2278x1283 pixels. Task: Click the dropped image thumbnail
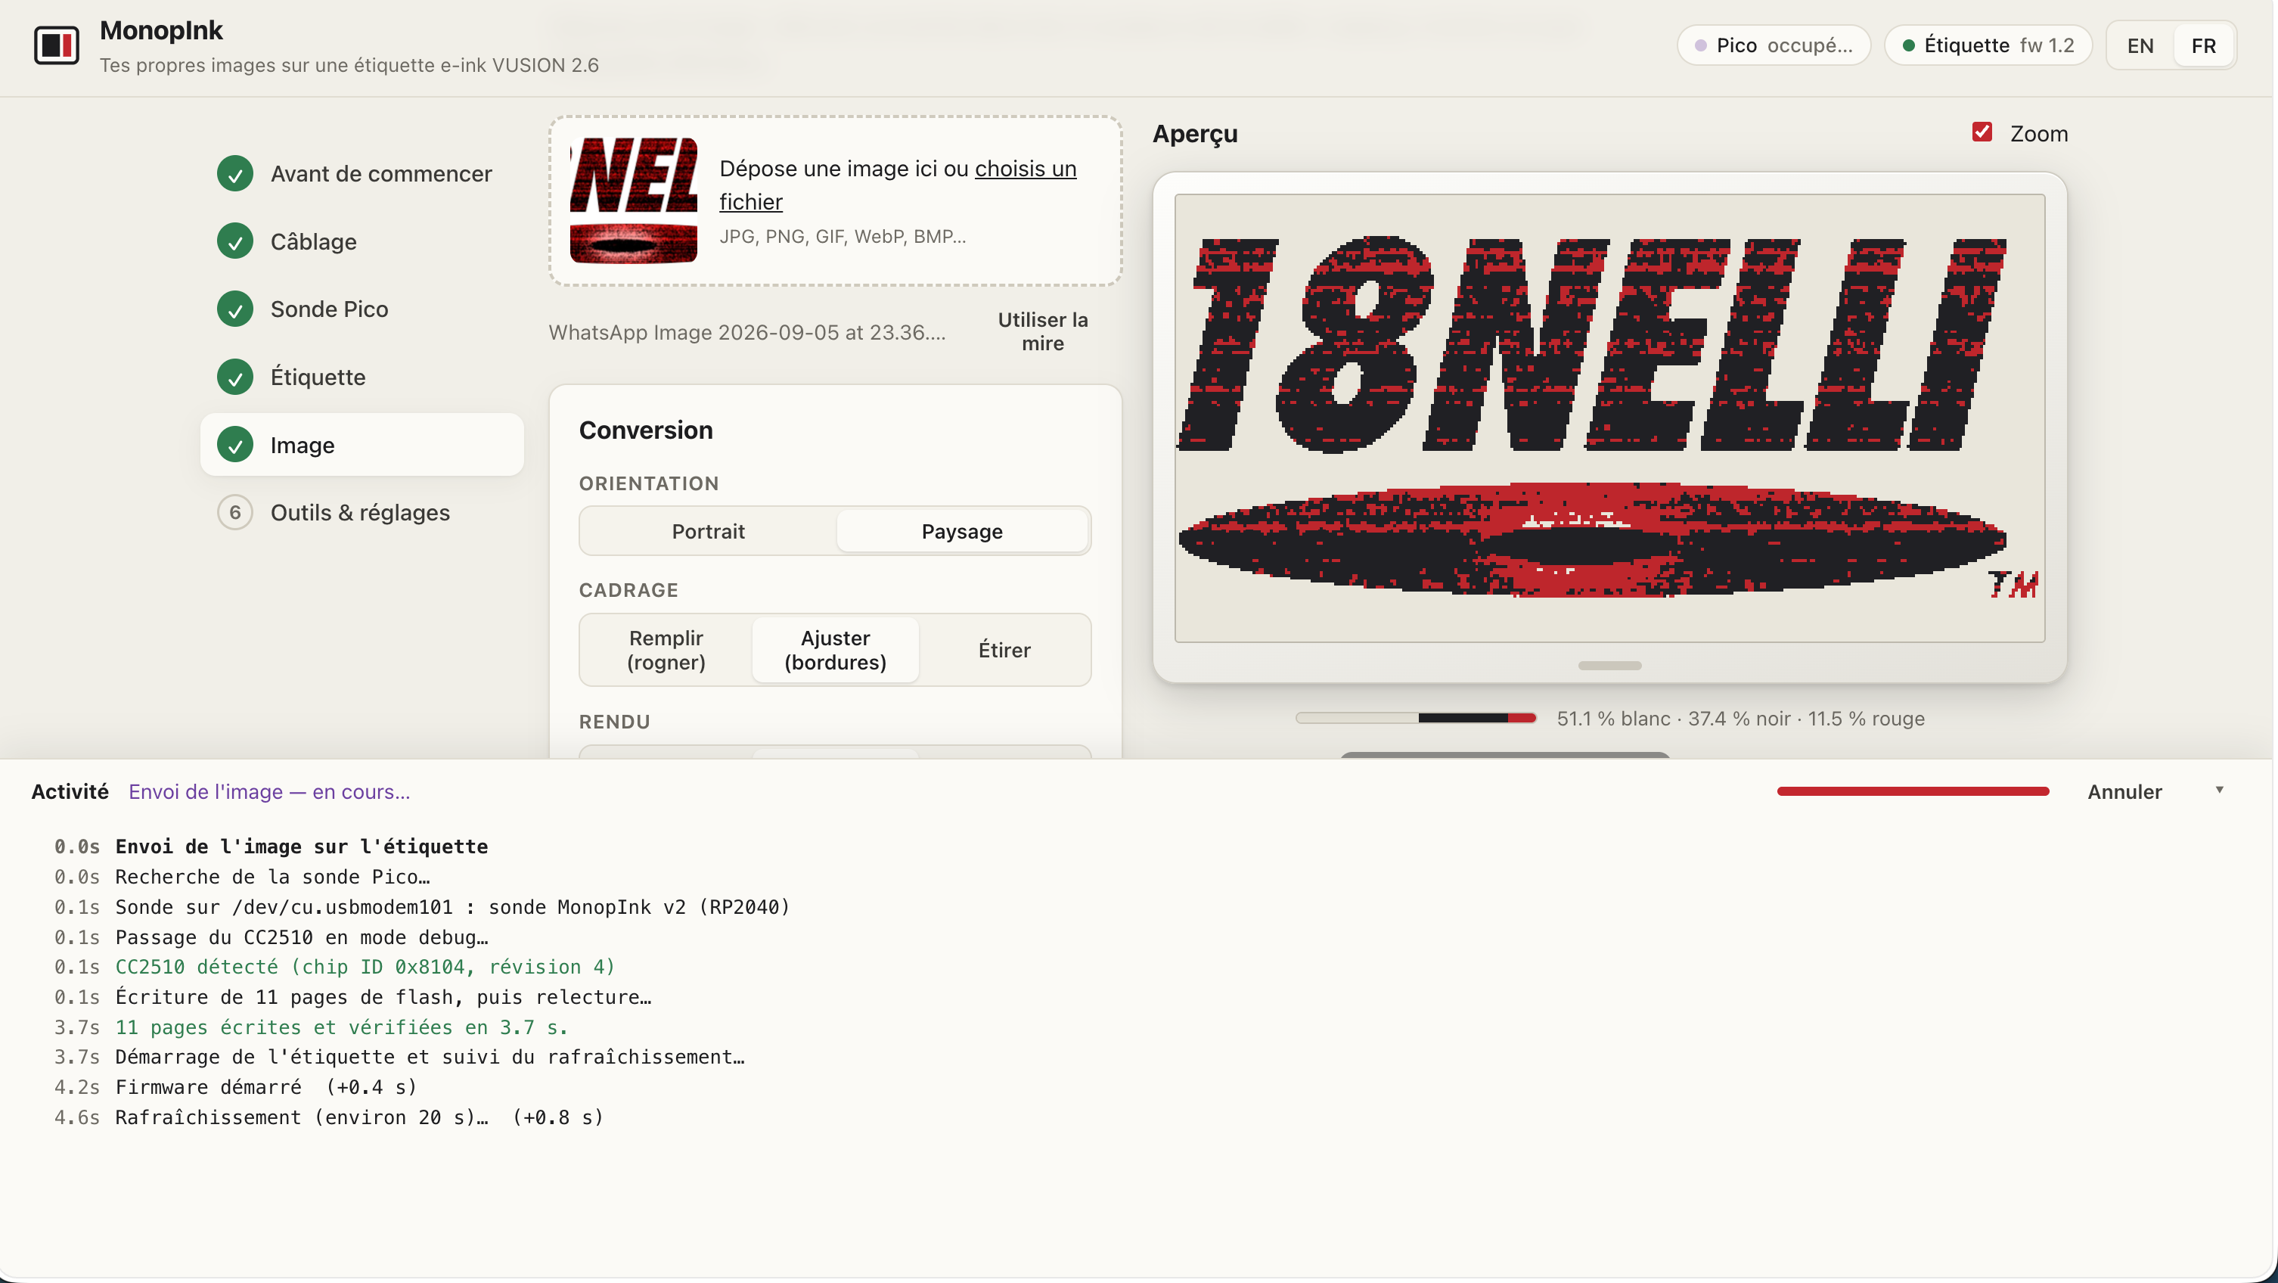click(634, 201)
